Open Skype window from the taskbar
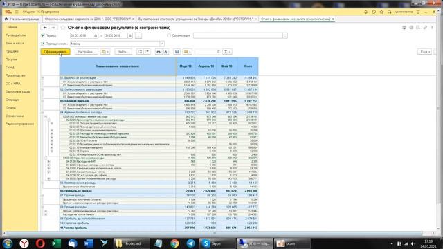This screenshot has height=249, width=443. click(x=217, y=243)
